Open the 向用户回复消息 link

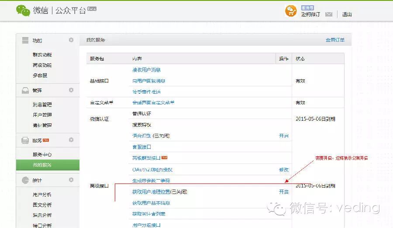click(148, 81)
